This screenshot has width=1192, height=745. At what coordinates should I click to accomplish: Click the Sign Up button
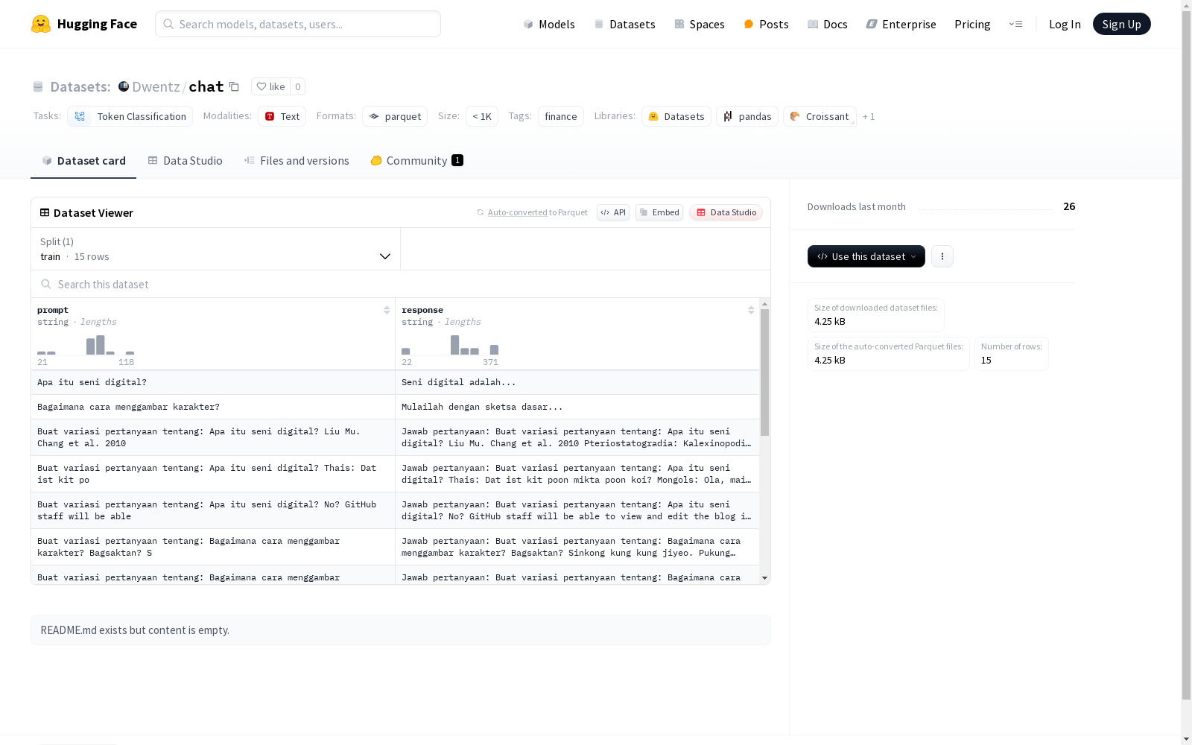[1121, 24]
